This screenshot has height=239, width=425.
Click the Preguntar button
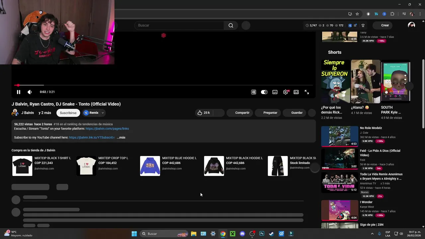pos(267,113)
